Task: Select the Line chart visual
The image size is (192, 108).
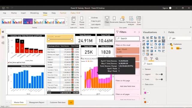Action: [x=144, y=41]
